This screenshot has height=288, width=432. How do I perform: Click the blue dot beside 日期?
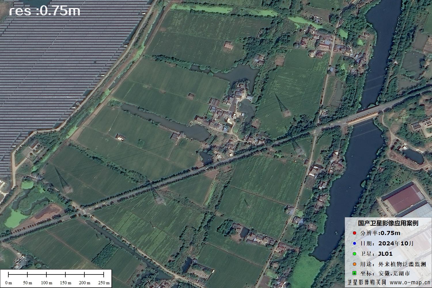coord(354,243)
